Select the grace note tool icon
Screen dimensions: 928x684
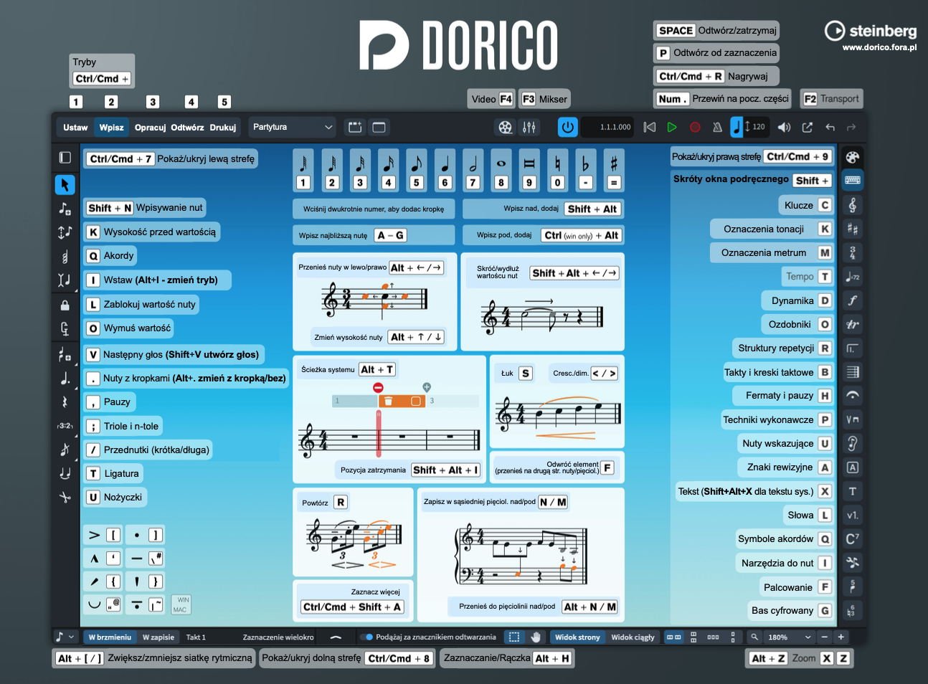(65, 450)
